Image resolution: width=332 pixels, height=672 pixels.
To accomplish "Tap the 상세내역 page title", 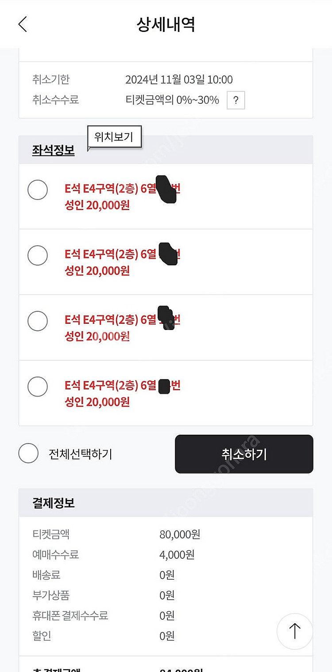I will coord(166,24).
